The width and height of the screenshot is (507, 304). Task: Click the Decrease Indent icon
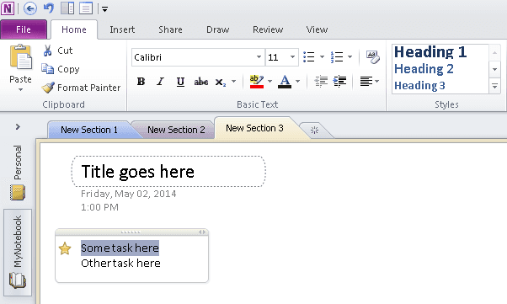321,82
